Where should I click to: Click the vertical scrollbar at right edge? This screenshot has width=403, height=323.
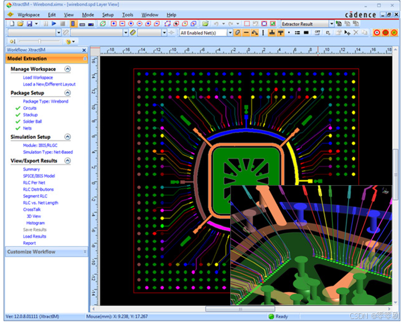point(396,174)
